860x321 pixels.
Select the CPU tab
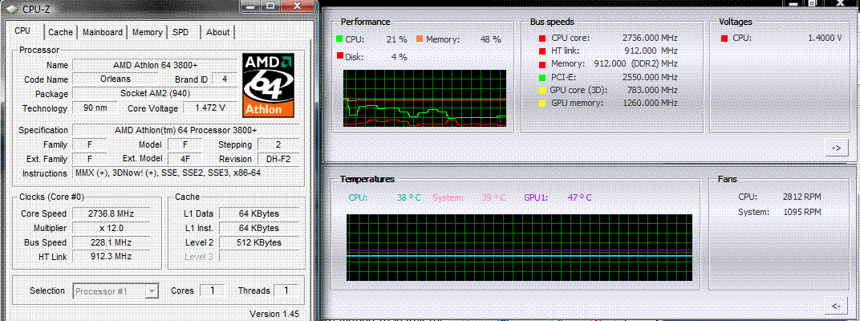pyautogui.click(x=22, y=31)
